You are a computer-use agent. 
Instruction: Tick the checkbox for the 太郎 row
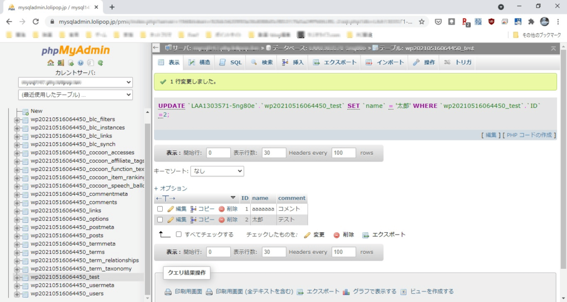[160, 220]
